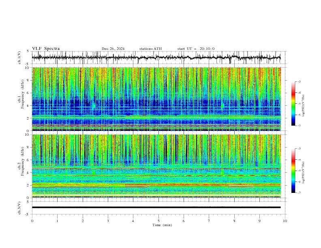Click the ch.3 flat waveform trace
This screenshot has height=248, width=321.
click(x=156, y=207)
